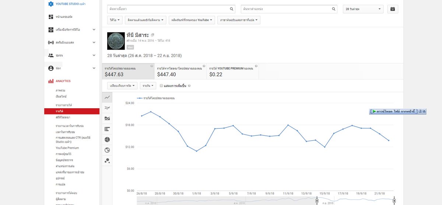Click help icon on estimated revenue card
442x205 pixels.
click(152, 66)
